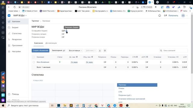The height and width of the screenshot is (108, 193).
Task: Sort the table by the Потрачено column header
Action: (102, 57)
